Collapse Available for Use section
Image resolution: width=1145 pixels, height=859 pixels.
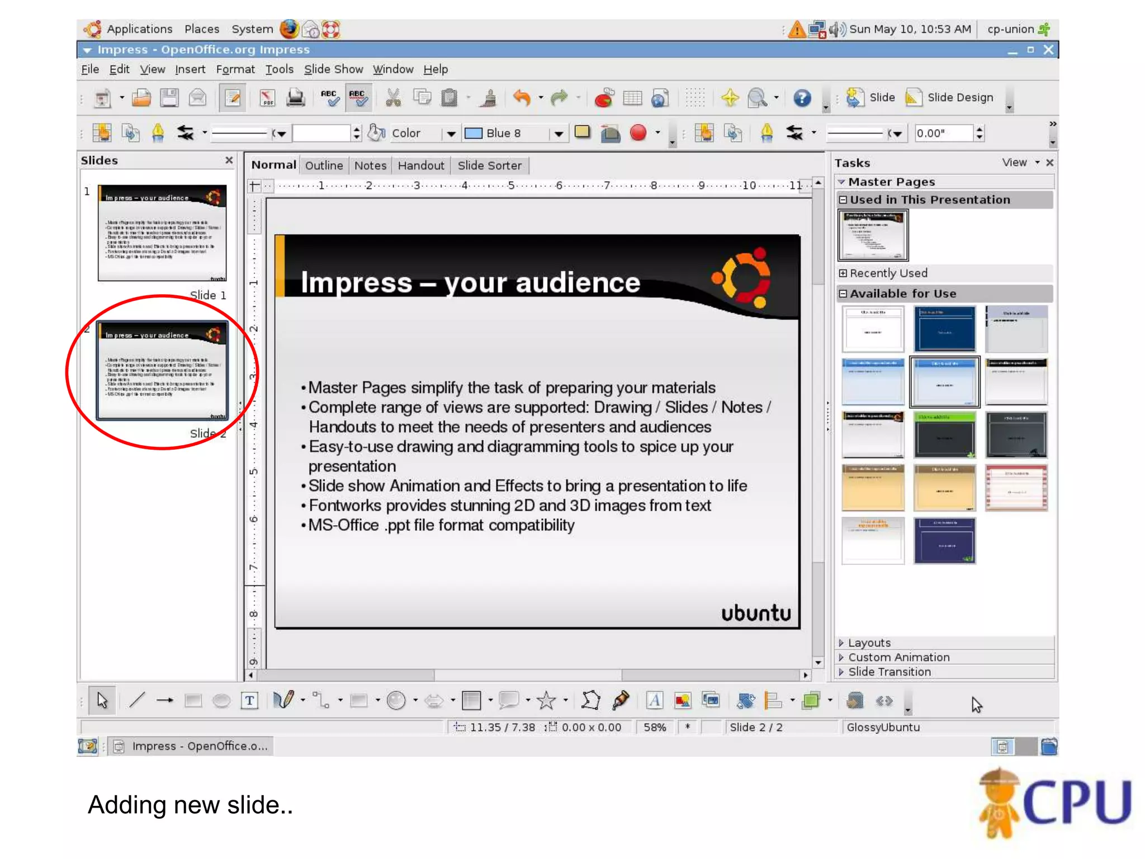(843, 294)
